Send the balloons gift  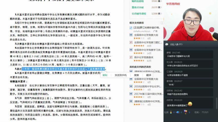click(x=185, y=112)
